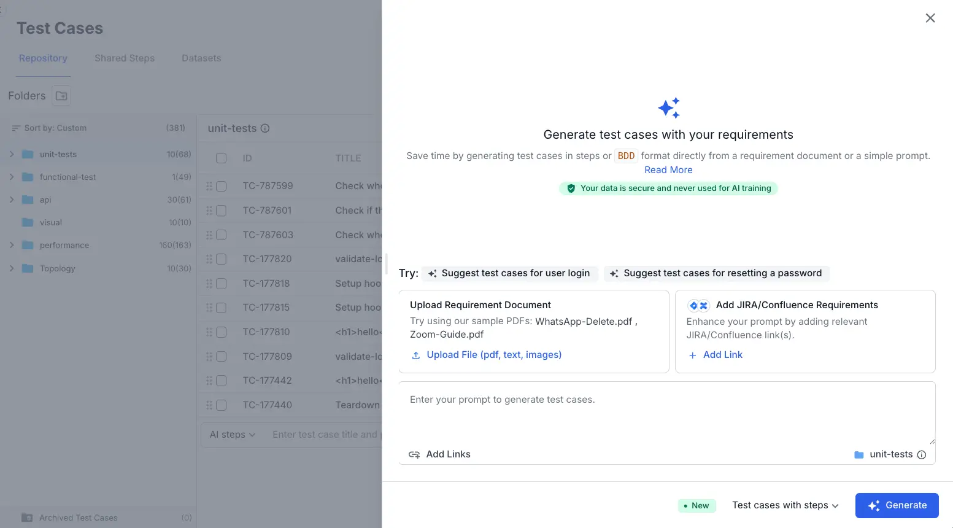
Task: Open the Test cases with steps dropdown
Action: [x=785, y=505]
